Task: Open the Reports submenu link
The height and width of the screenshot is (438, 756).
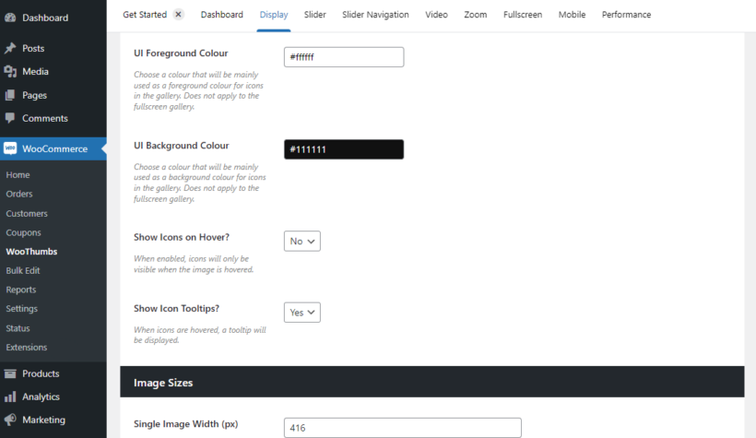Action: 20,290
